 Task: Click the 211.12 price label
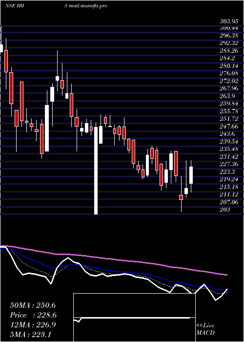tap(229, 195)
